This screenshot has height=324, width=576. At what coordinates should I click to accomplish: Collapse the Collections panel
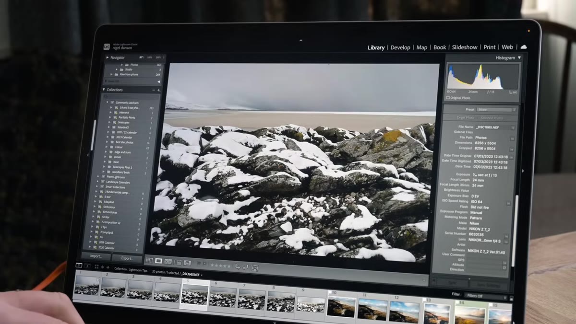click(104, 90)
